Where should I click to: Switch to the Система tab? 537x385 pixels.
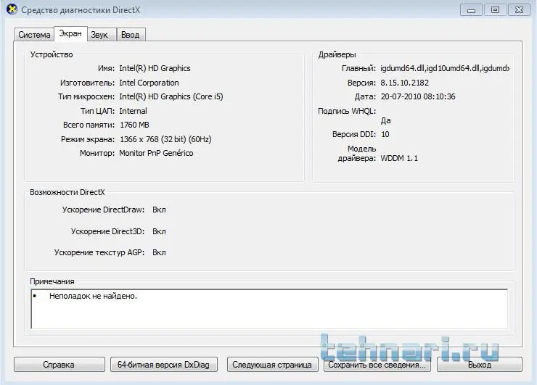pyautogui.click(x=34, y=35)
